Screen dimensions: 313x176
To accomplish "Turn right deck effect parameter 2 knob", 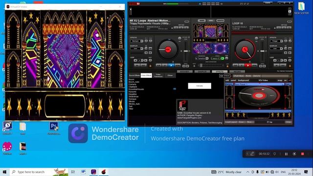I will [x=290, y=41].
